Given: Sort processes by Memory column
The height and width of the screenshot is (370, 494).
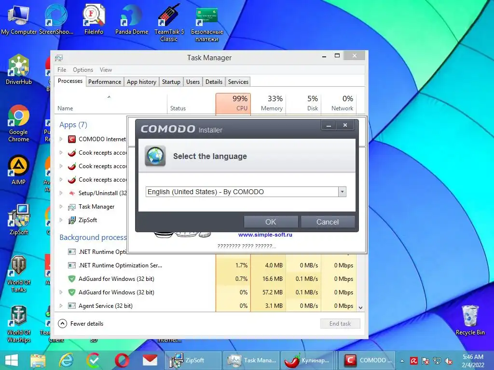Looking at the screenshot, I should pyautogui.click(x=268, y=104).
